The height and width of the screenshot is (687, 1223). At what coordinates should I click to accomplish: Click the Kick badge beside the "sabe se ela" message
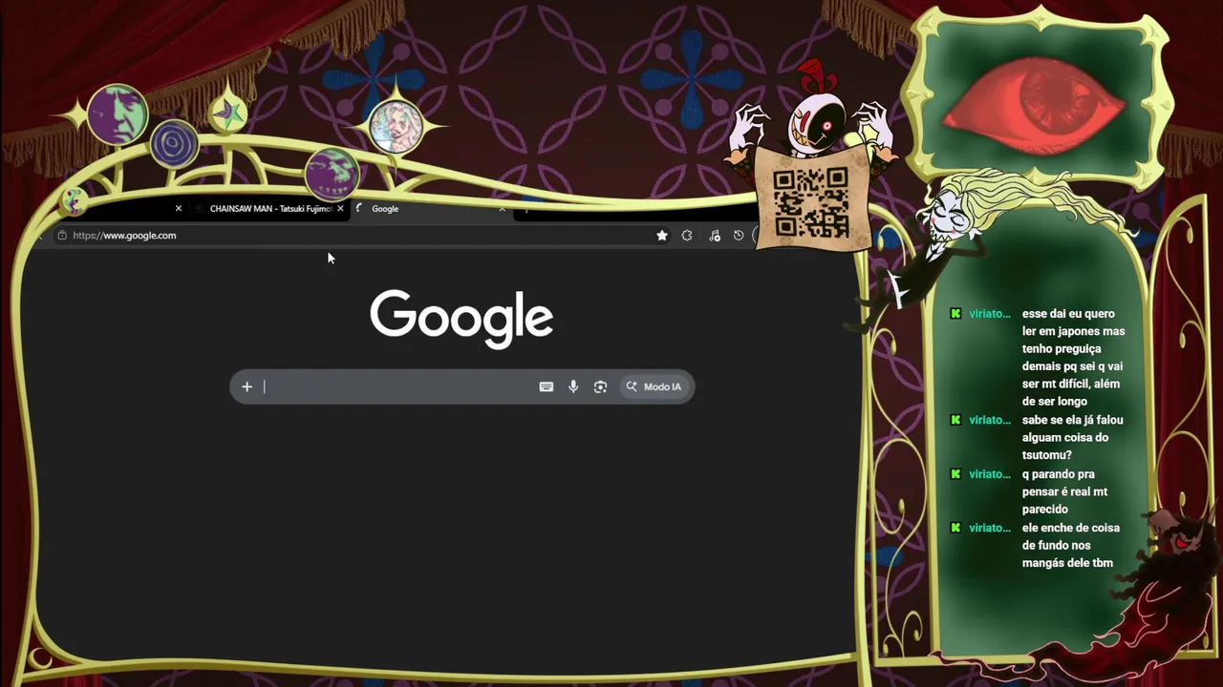955,420
